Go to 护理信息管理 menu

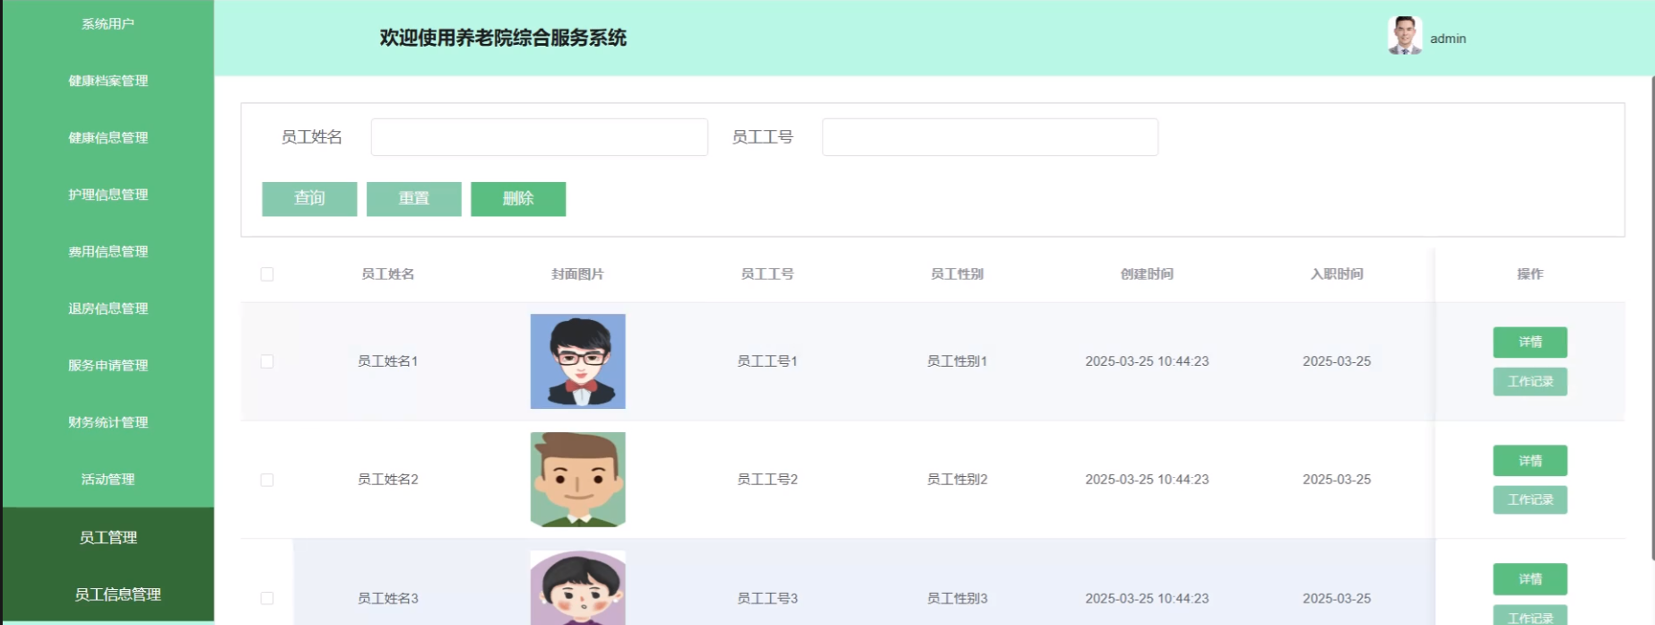(108, 195)
